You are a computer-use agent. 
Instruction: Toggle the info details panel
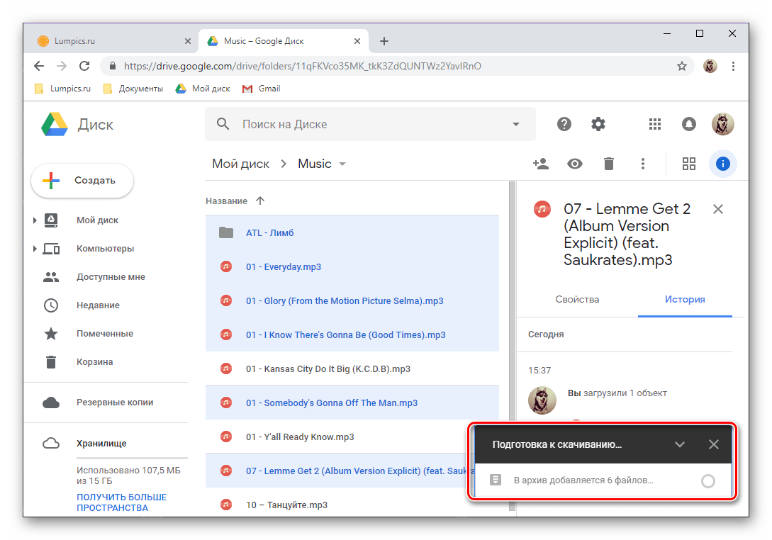(x=722, y=164)
